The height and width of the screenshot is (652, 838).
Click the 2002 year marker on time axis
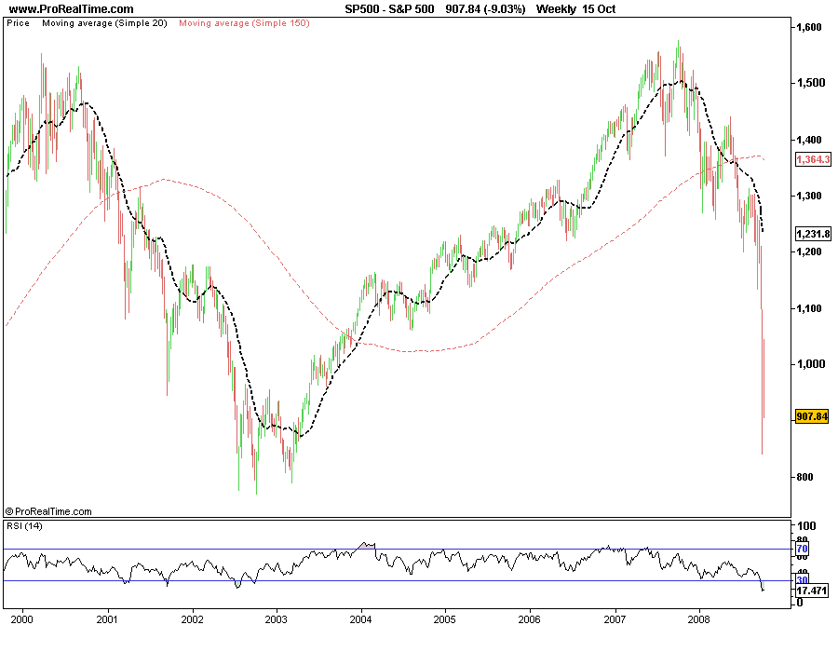point(192,619)
